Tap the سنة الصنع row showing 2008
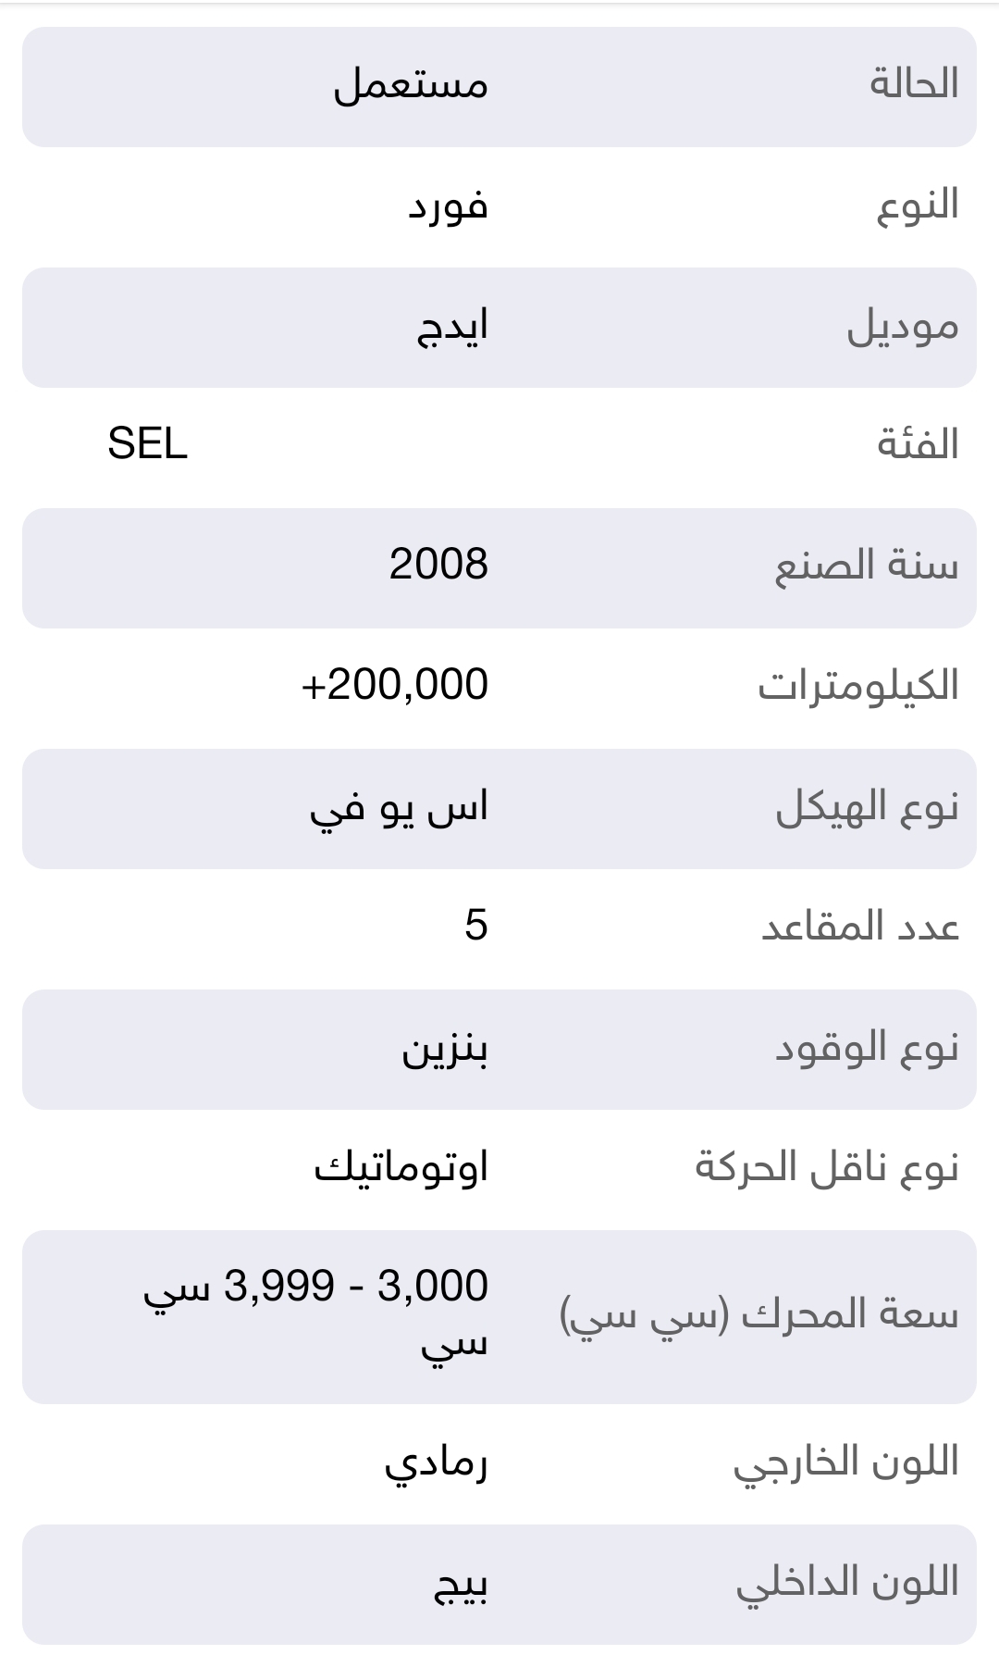Viewport: 999px width, 1655px height. pos(499,568)
